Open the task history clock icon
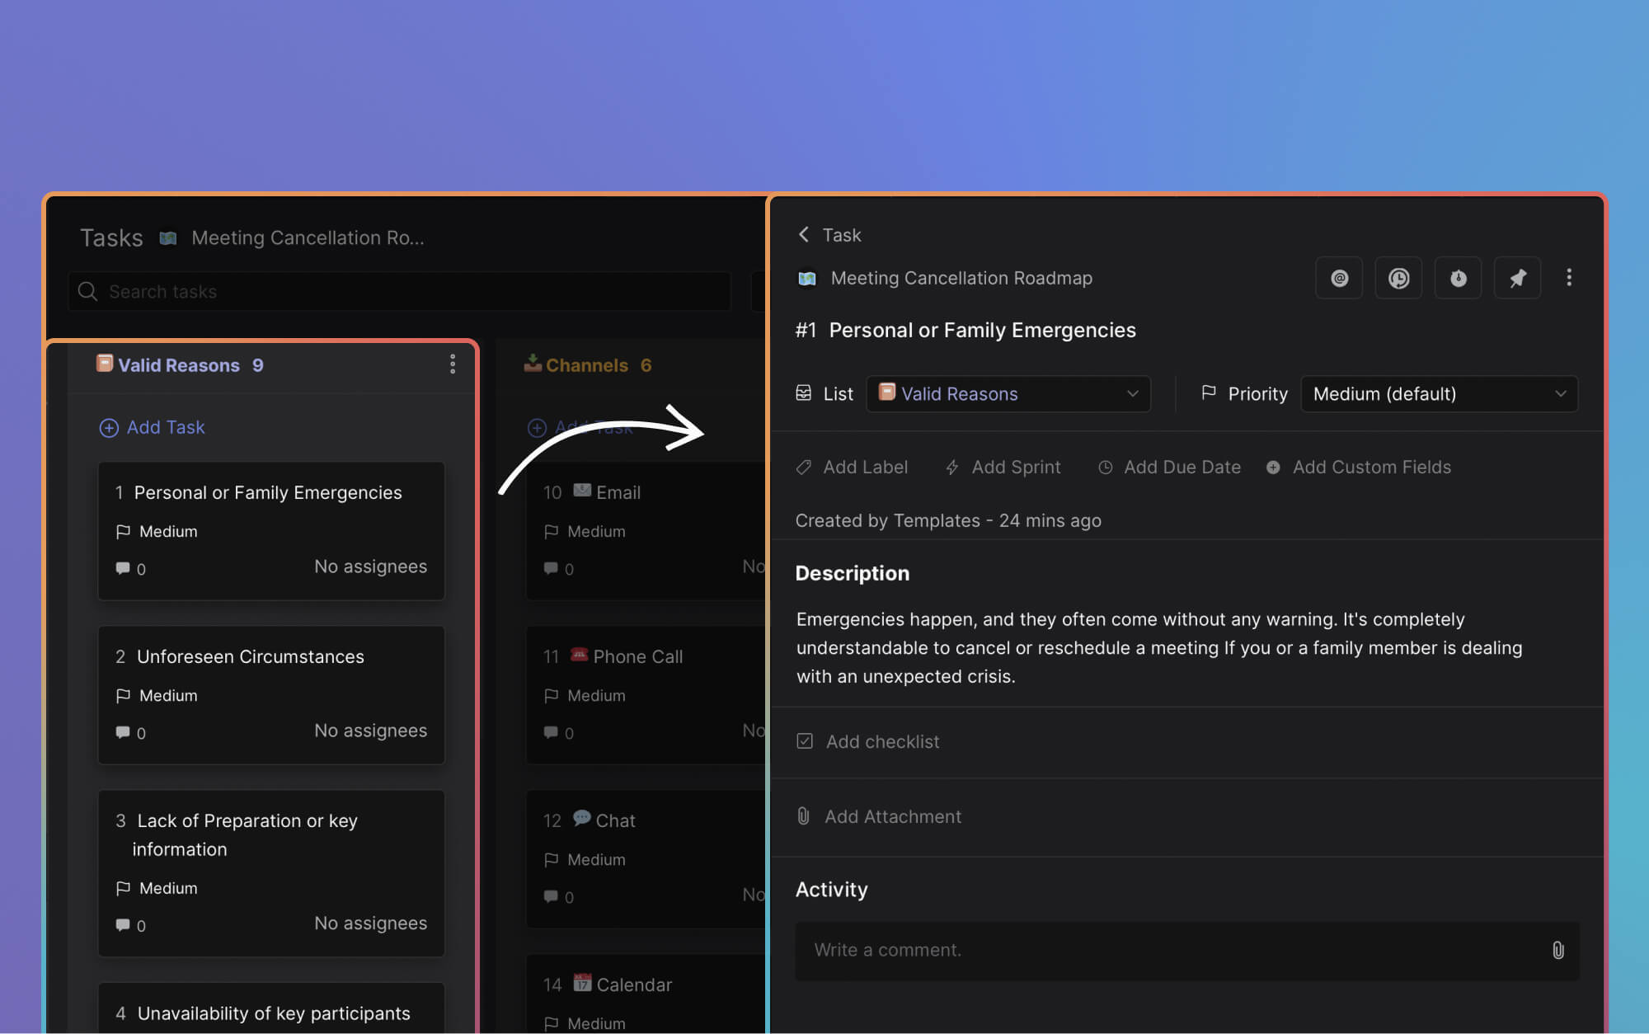This screenshot has width=1649, height=1034. tap(1398, 279)
